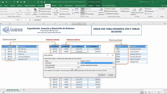
Task: Switch to Page Layout view icon
Action: pos(146,93)
